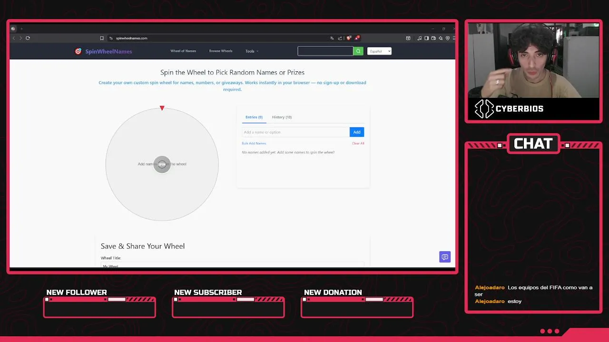
Task: Click 'Save & Share Your Wheel' heading
Action: click(x=143, y=246)
